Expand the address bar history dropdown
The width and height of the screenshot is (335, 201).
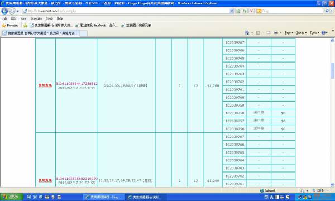coord(232,11)
